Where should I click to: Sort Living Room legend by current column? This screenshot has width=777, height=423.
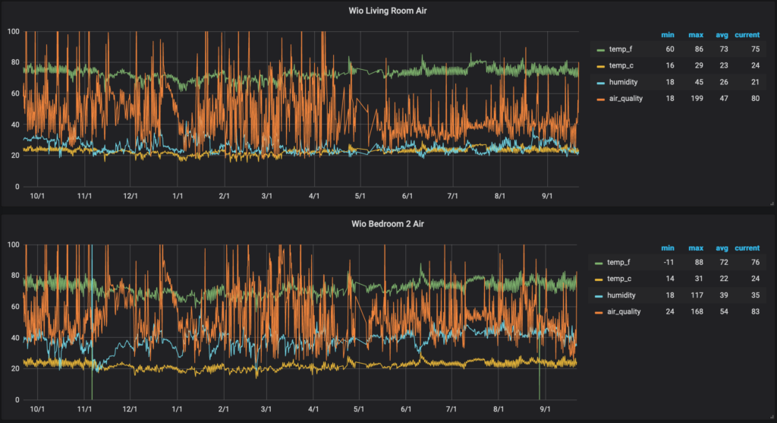[747, 35]
